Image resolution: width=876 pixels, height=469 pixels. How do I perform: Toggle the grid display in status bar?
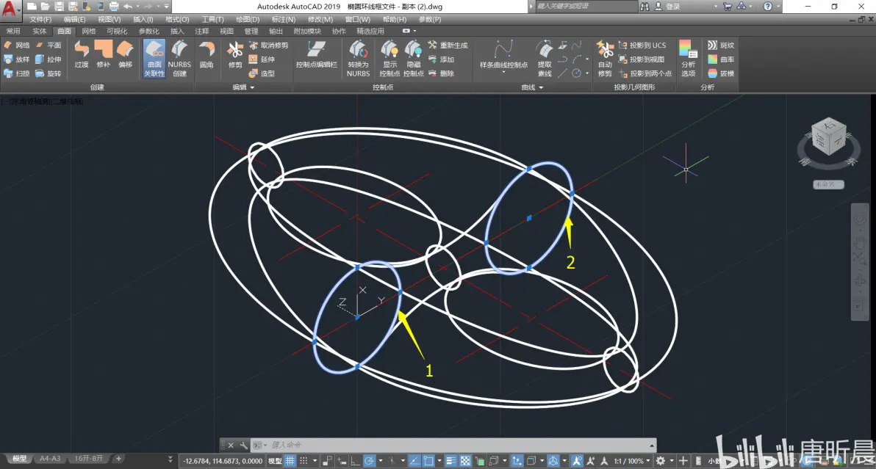click(290, 461)
